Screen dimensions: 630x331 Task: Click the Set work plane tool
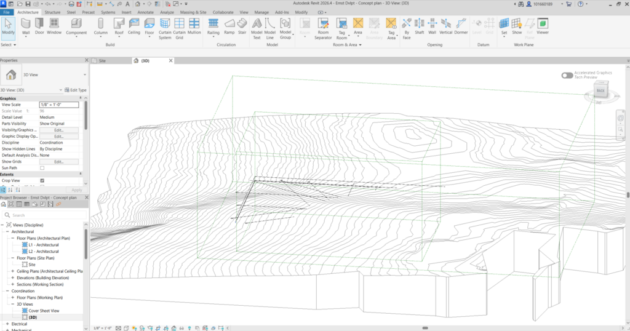(504, 27)
